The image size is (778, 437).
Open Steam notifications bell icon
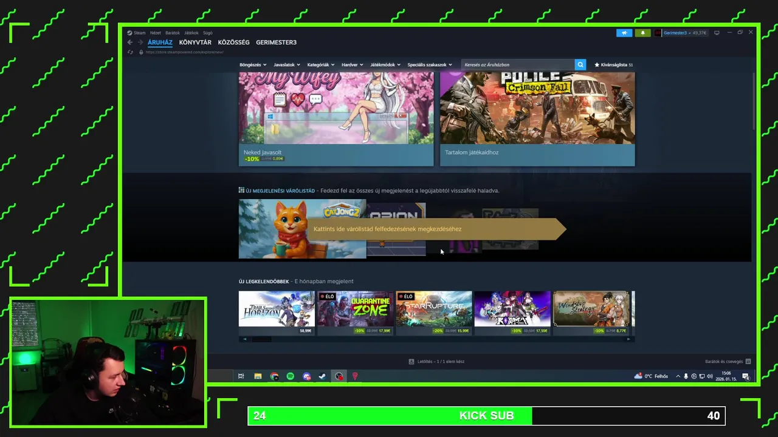coord(642,33)
